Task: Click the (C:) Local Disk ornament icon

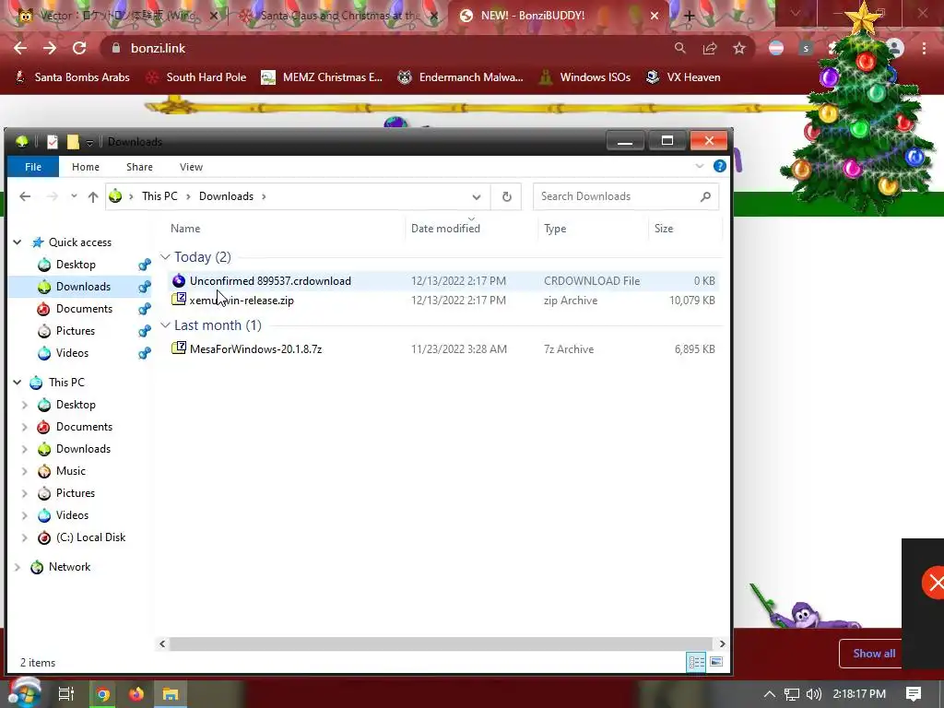Action: 44,537
